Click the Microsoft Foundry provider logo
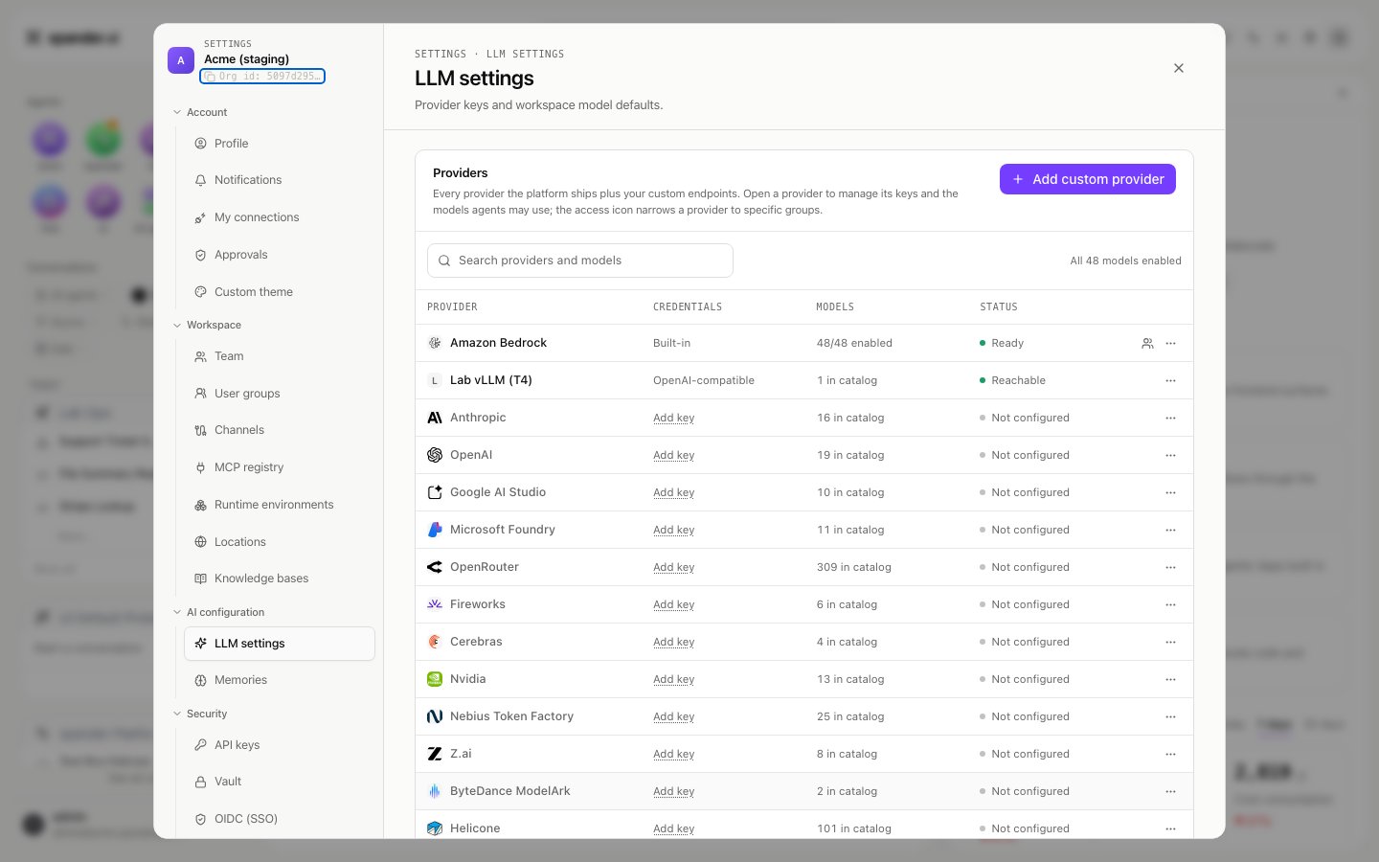This screenshot has height=862, width=1379. coord(435,530)
